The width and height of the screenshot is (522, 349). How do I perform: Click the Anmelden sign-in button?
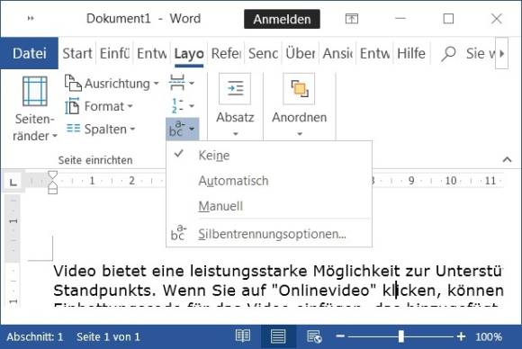click(x=282, y=19)
